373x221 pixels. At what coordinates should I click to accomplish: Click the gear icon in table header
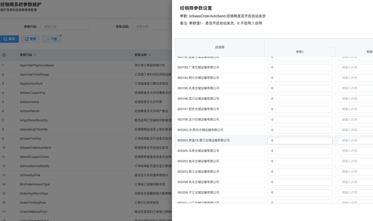pos(4,55)
